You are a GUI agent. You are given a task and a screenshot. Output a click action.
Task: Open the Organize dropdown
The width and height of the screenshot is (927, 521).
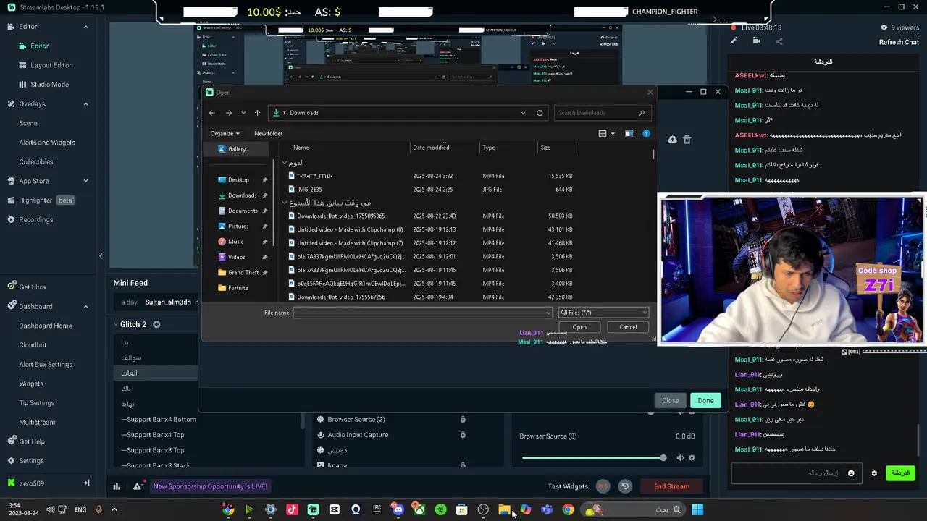225,134
